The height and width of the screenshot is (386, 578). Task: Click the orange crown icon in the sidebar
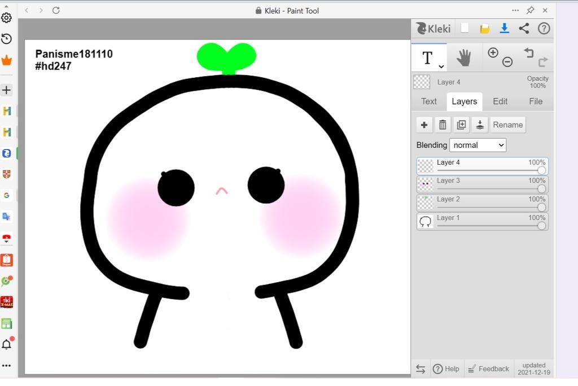(7, 60)
